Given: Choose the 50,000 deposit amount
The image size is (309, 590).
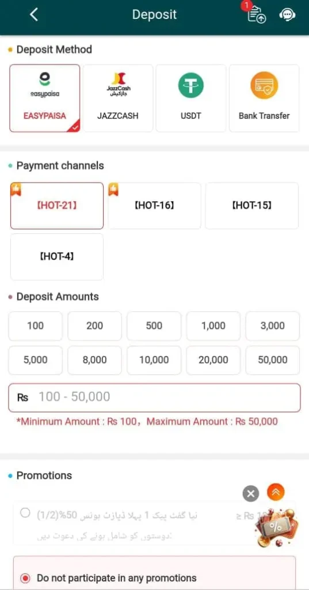Looking at the screenshot, I should pos(273,360).
